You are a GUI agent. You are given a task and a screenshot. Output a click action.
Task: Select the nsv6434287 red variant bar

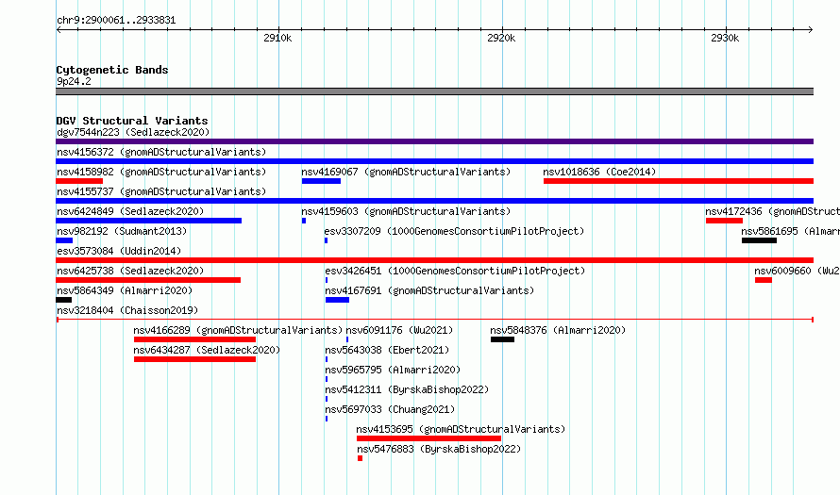pos(195,359)
